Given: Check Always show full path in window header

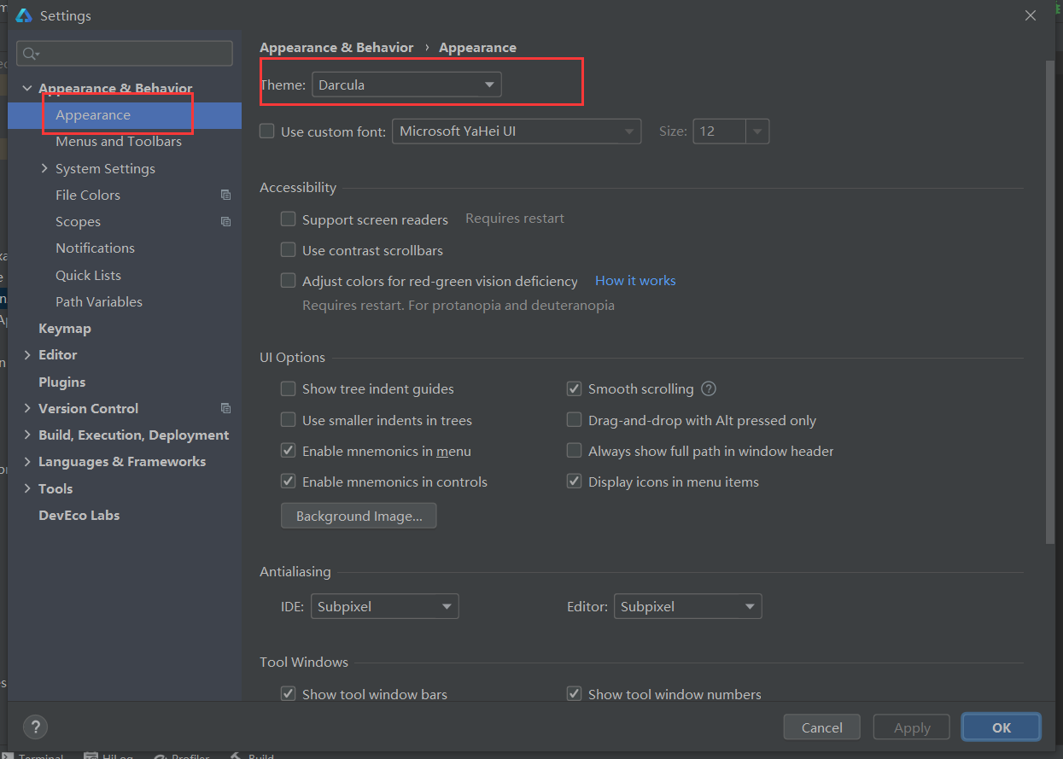Looking at the screenshot, I should [x=574, y=451].
